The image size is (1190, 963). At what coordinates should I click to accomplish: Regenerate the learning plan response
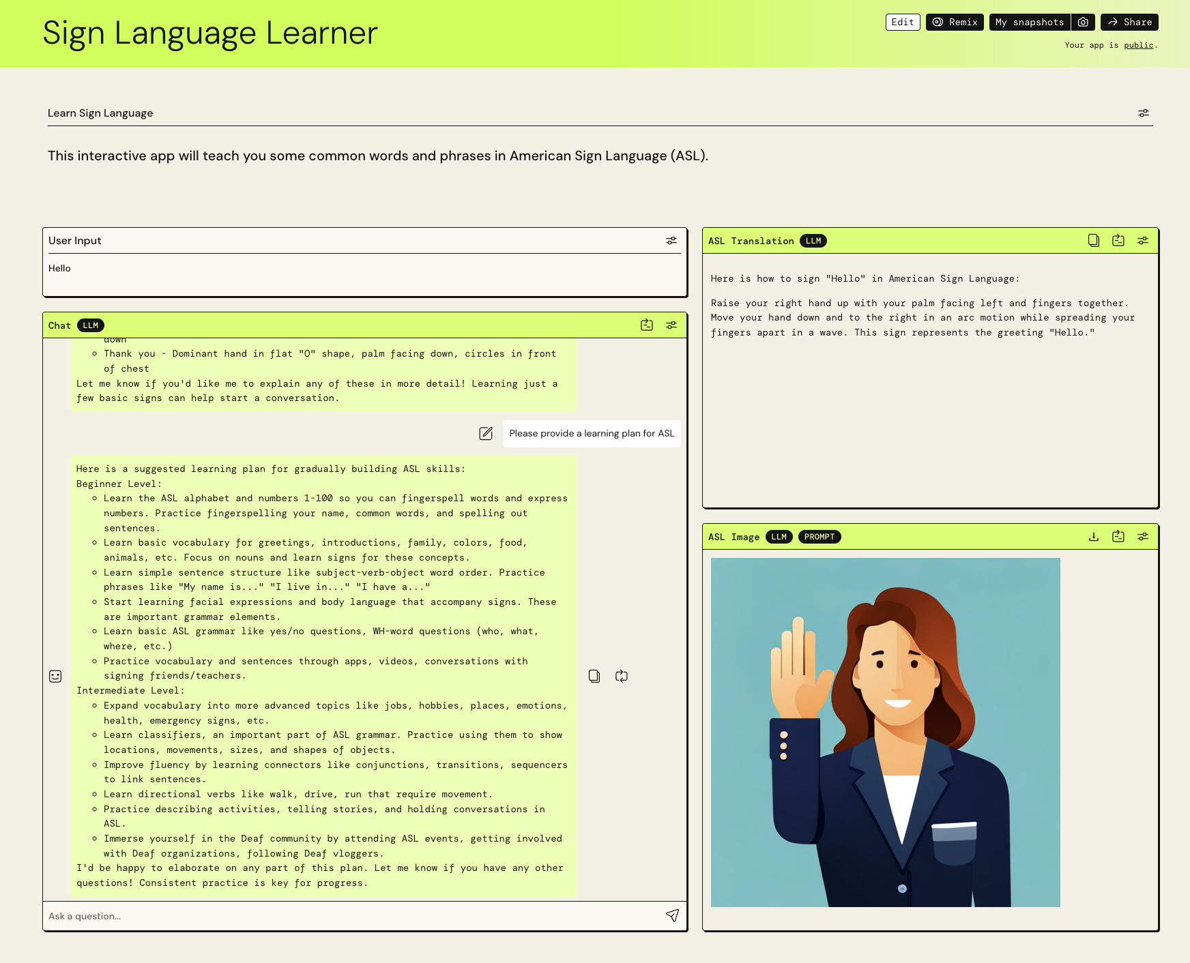[x=622, y=676]
